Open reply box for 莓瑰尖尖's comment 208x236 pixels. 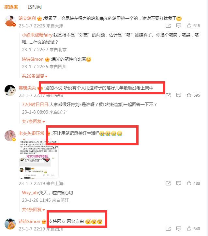click(179, 95)
